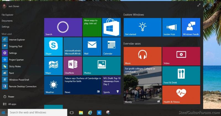
Task: Open the Food & Drink tile
Action: pos(181,76)
